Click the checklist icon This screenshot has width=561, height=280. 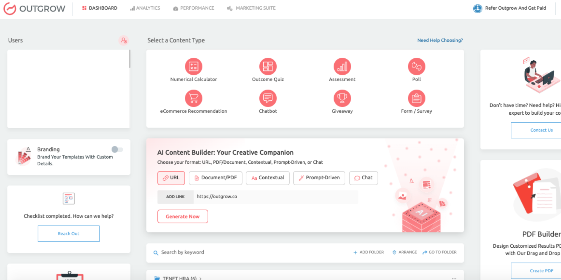pyautogui.click(x=69, y=198)
